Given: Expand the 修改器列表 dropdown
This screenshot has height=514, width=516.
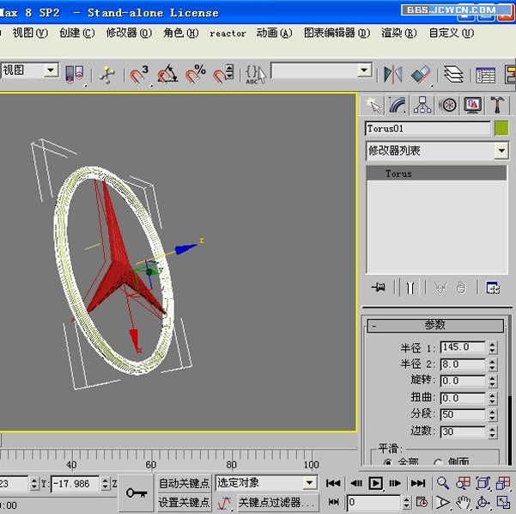Looking at the screenshot, I should (501, 151).
